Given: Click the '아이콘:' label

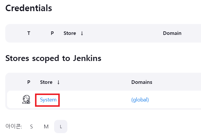Looking at the screenshot, I should click(x=14, y=126).
